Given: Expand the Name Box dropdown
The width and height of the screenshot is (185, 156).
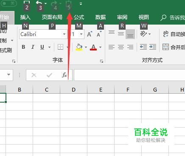Looking at the screenshot, I should pos(8,75).
